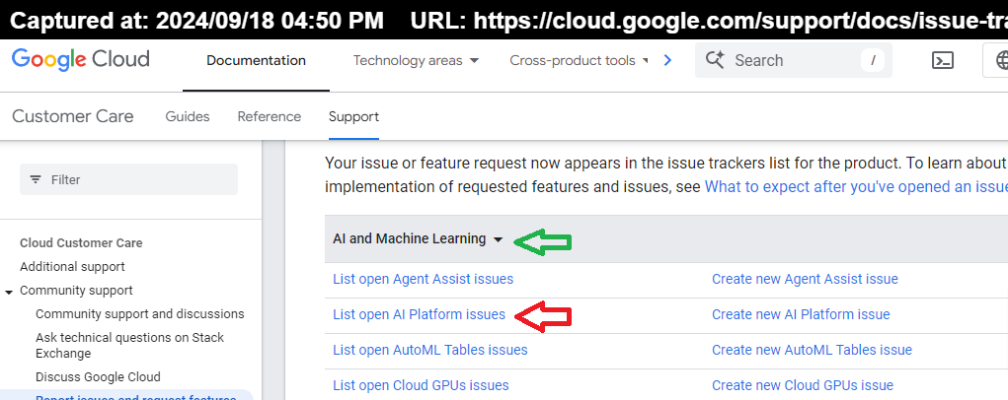Activate the Cloud Shell terminal icon

[x=943, y=60]
